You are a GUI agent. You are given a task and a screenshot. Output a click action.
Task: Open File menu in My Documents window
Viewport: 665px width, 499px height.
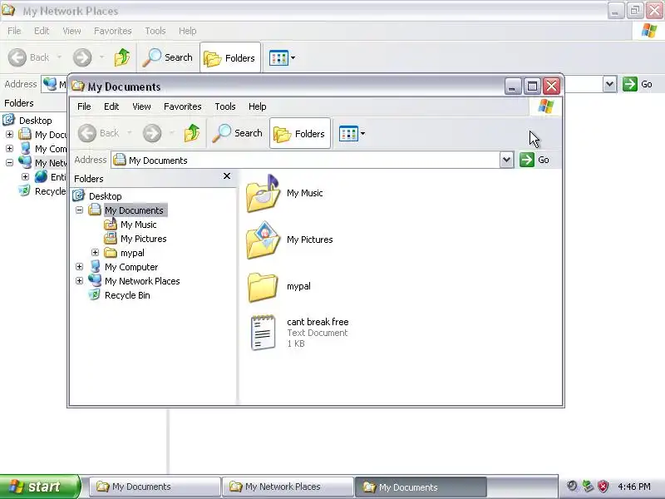pos(84,106)
